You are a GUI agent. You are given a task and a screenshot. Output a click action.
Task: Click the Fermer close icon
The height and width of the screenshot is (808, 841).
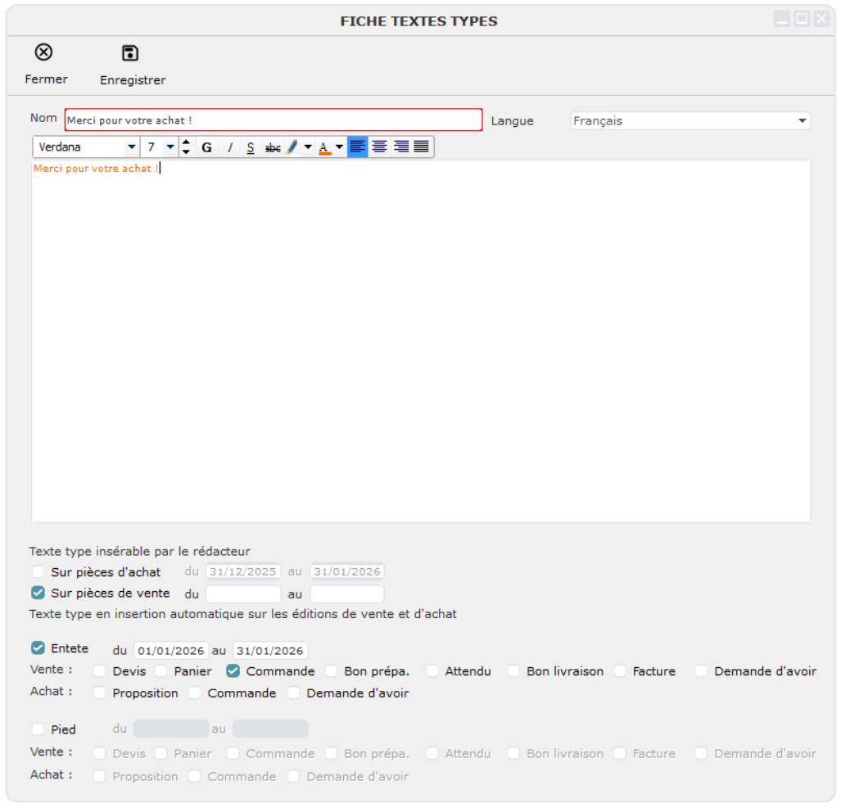tap(43, 53)
